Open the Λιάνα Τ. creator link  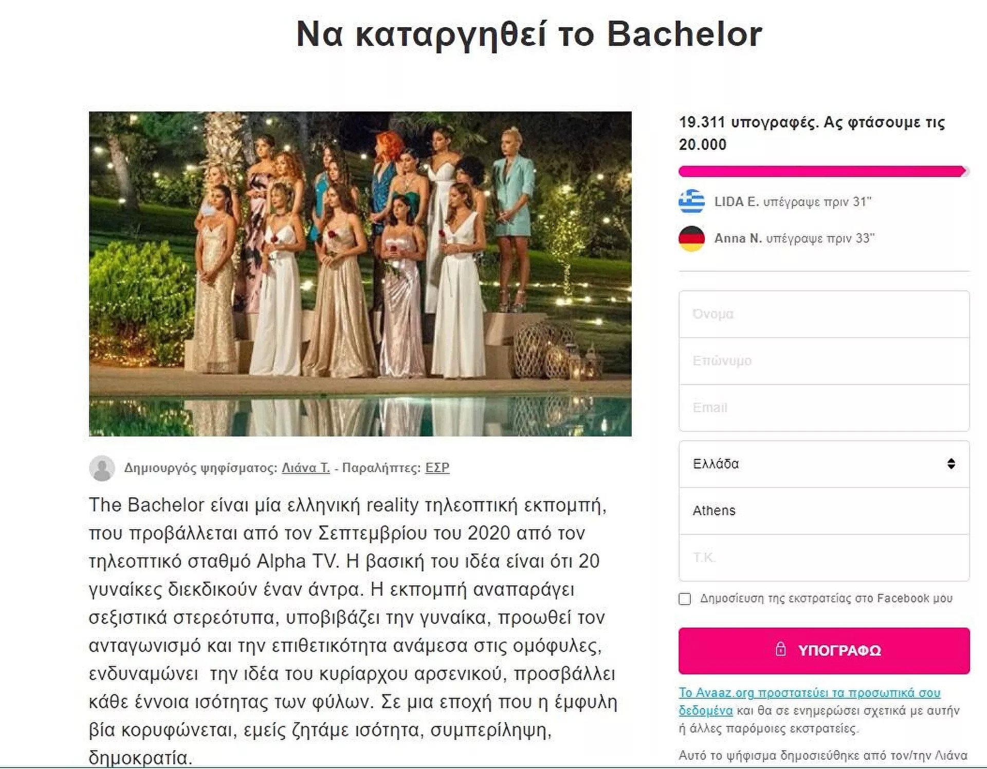click(x=305, y=468)
